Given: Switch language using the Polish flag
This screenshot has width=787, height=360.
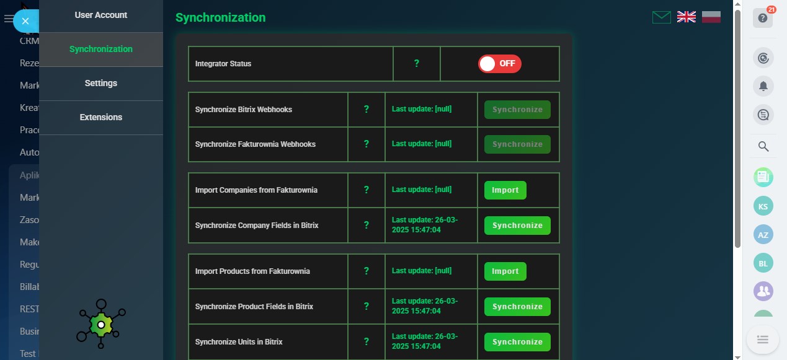Looking at the screenshot, I should (x=711, y=17).
